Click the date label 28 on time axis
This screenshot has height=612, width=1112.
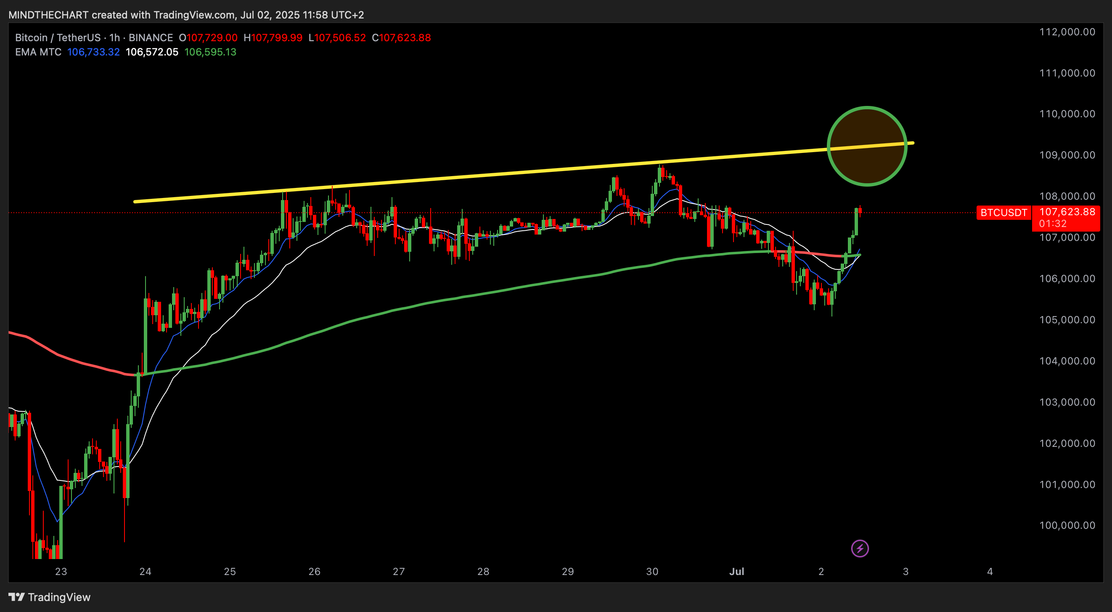click(484, 572)
